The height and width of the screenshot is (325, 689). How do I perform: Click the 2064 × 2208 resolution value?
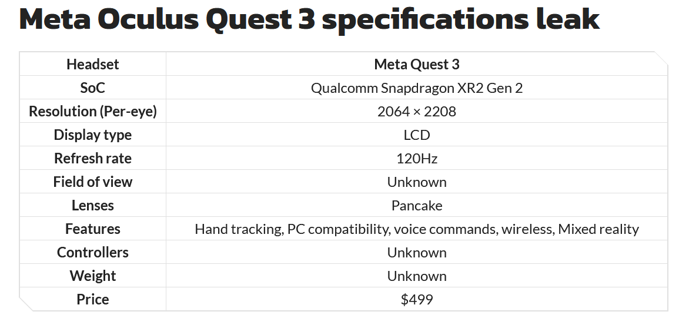pos(417,112)
